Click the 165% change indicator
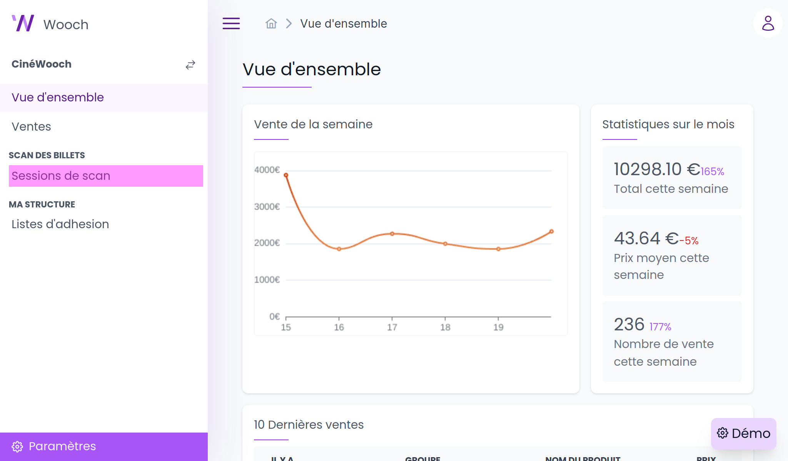 pyautogui.click(x=712, y=172)
